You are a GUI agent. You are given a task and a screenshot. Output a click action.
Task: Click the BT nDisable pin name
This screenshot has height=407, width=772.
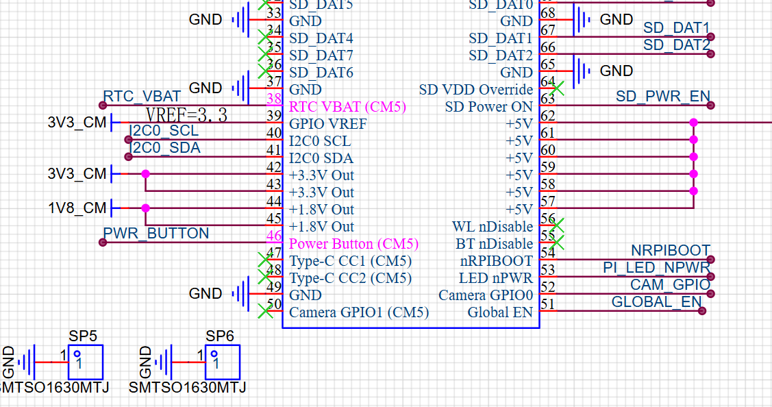click(x=495, y=244)
